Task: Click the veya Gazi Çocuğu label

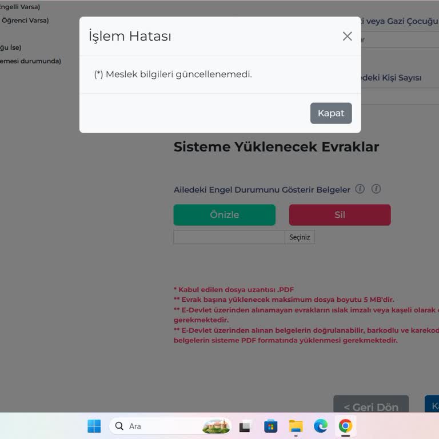Action: coord(400,21)
